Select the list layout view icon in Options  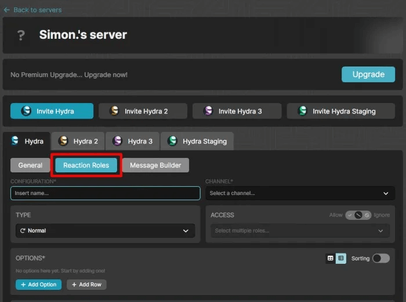pos(341,258)
